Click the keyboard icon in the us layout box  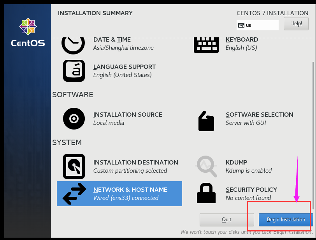(x=241, y=25)
